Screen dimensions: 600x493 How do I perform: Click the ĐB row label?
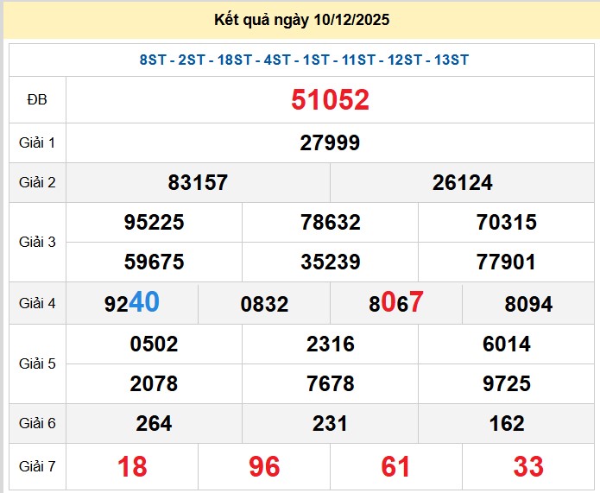(x=37, y=100)
